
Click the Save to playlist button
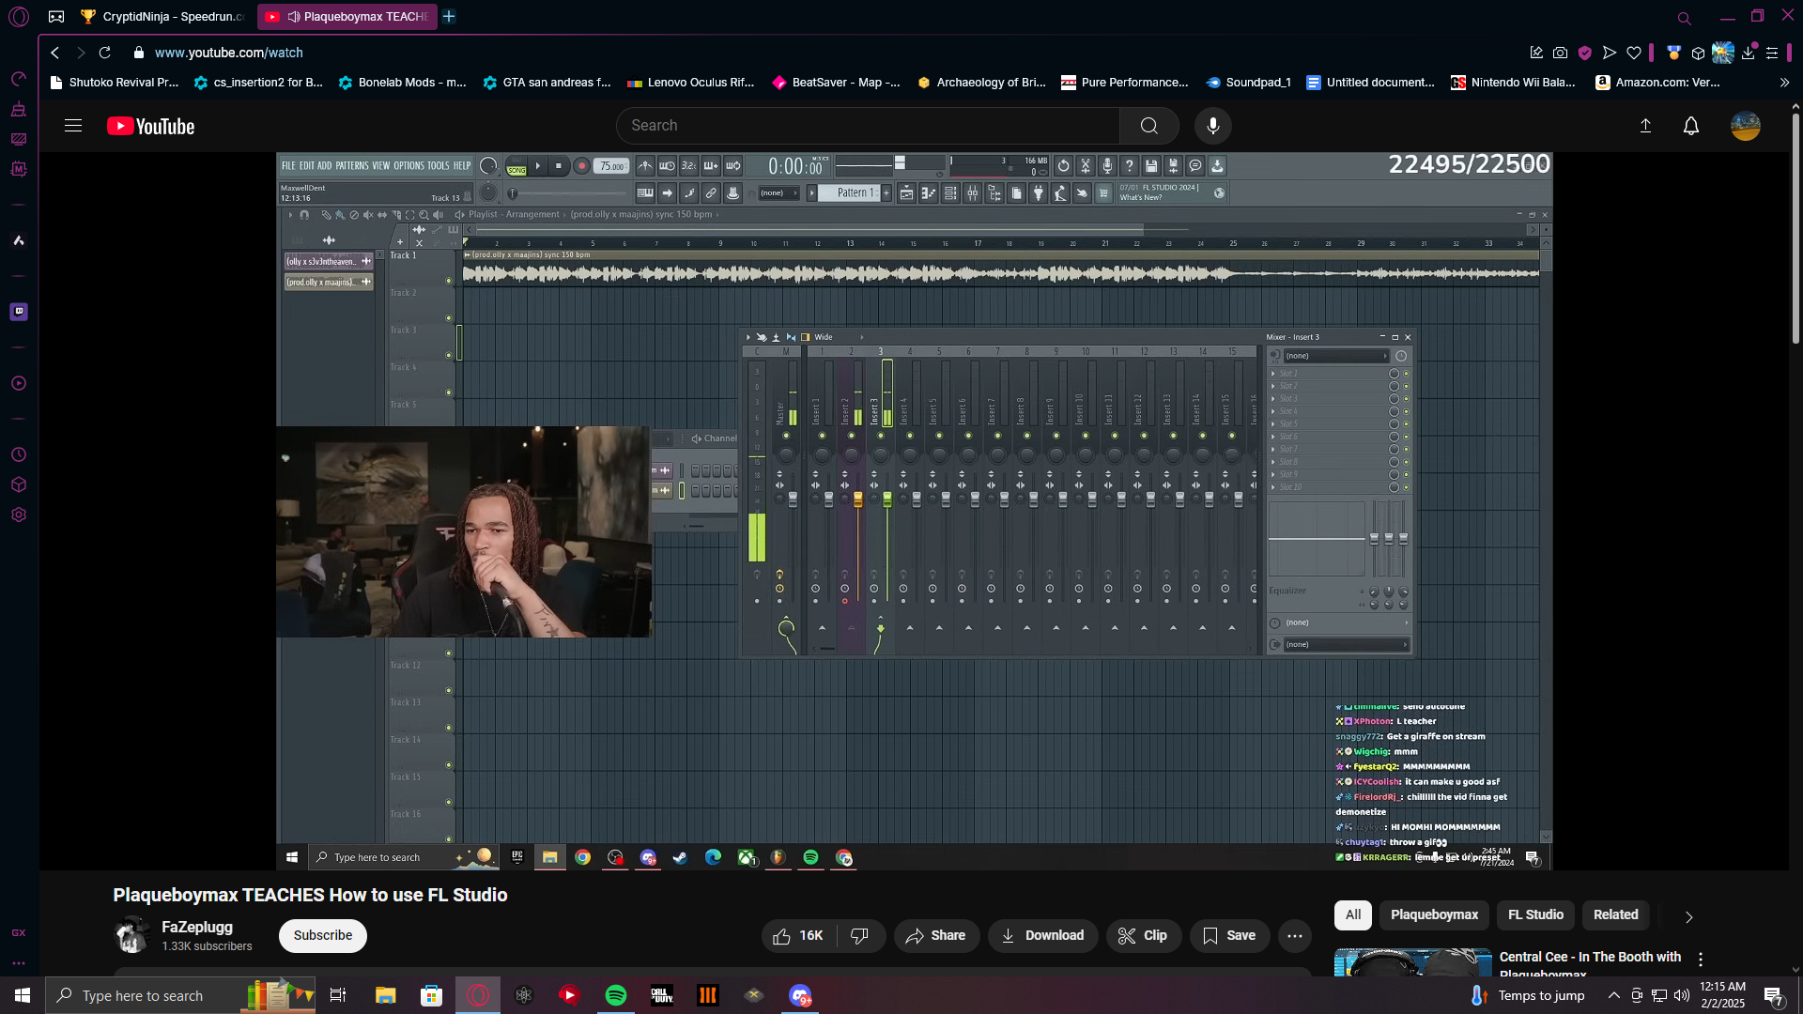(x=1229, y=936)
